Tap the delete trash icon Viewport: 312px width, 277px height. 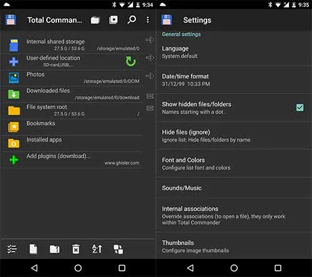[76, 249]
